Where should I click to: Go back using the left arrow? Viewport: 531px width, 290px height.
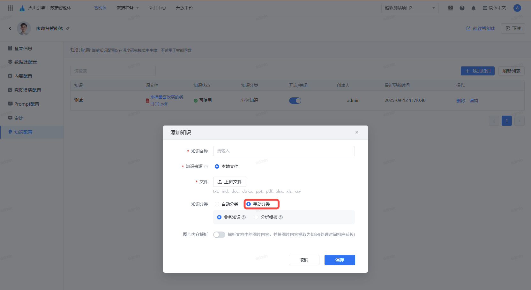[10, 28]
